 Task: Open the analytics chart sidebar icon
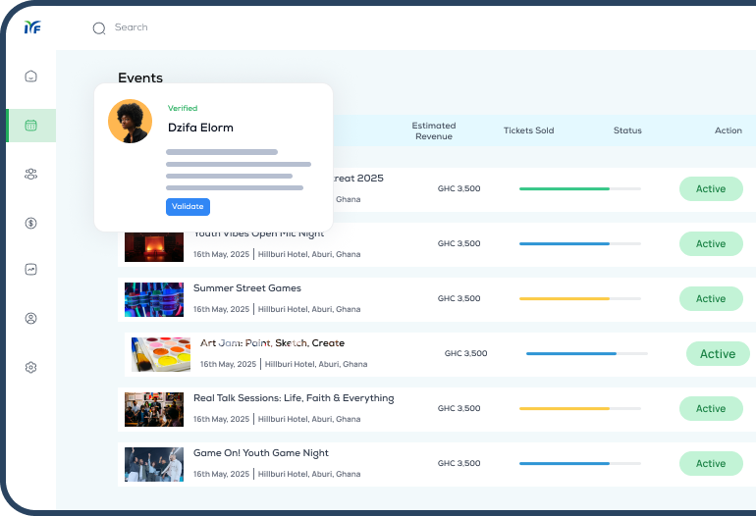(30, 270)
